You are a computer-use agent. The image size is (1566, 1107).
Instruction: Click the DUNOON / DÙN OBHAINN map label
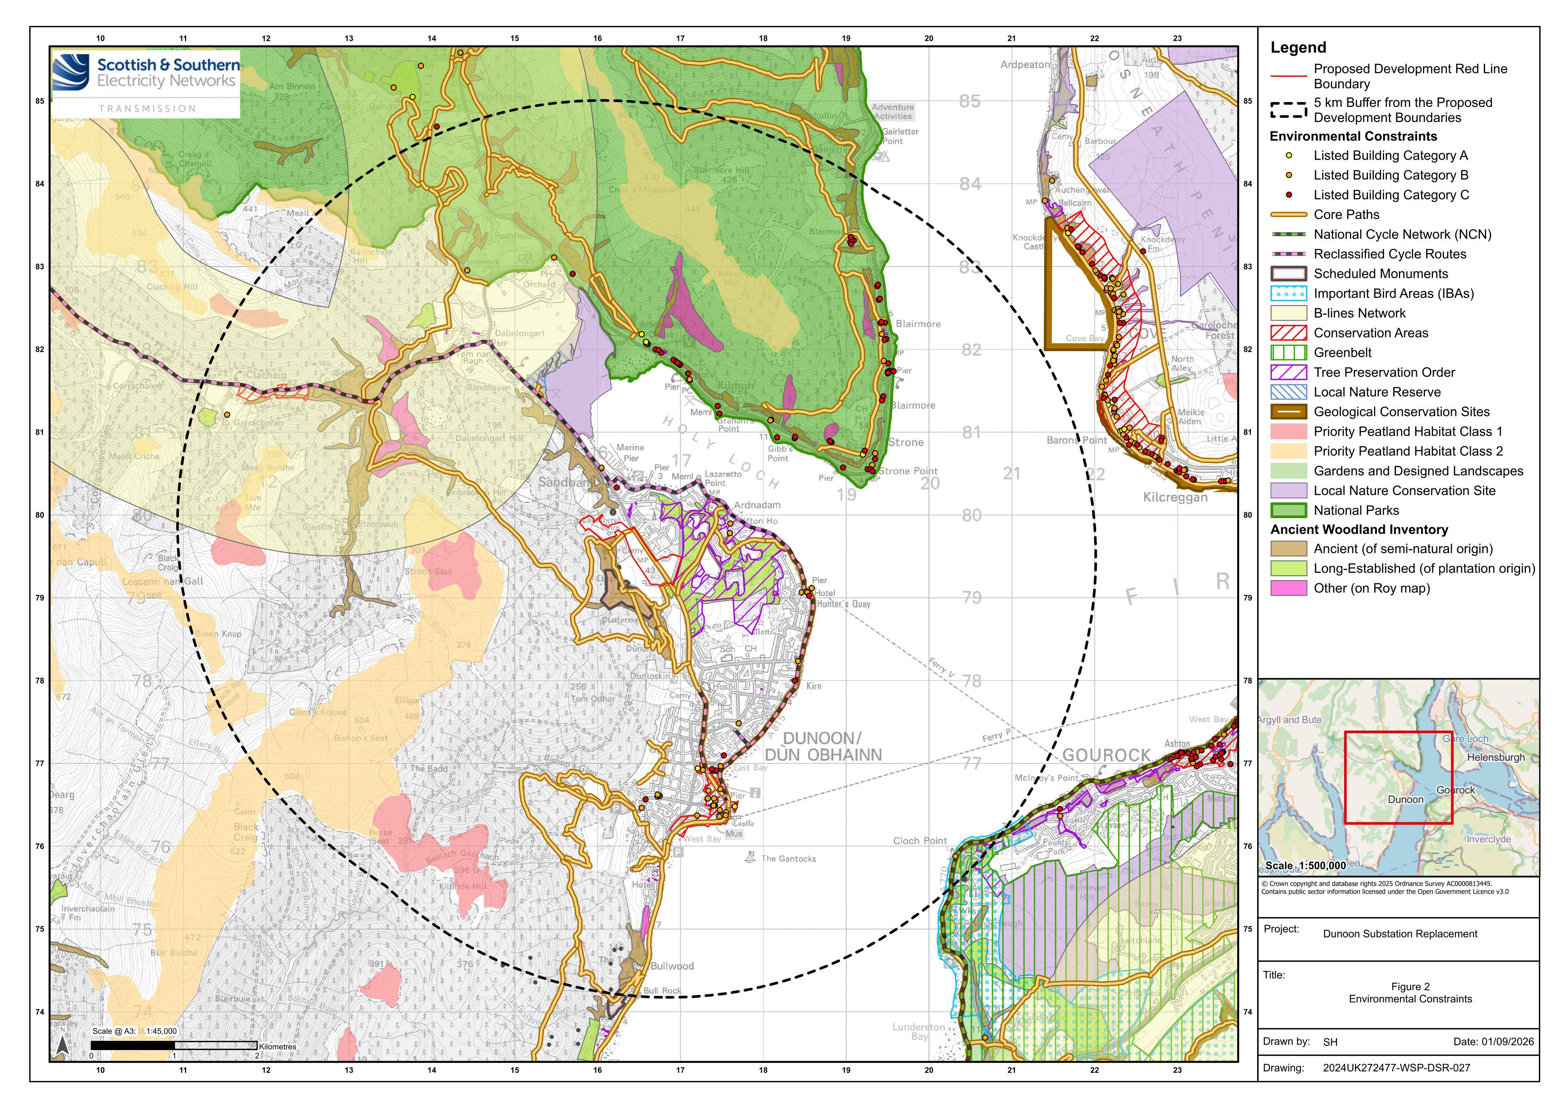(x=822, y=747)
